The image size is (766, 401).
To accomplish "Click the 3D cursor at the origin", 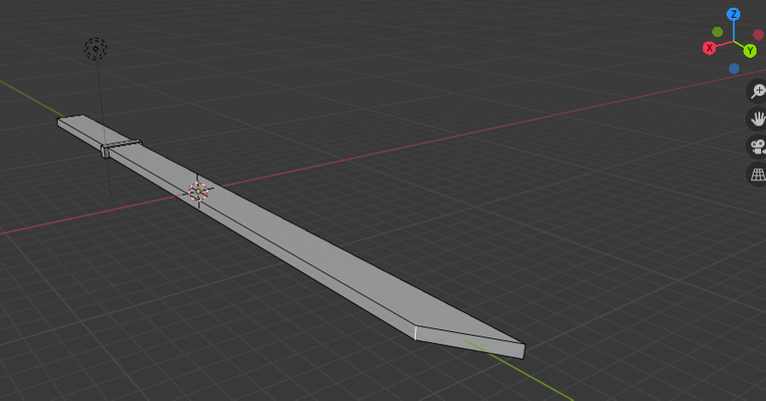I will pos(198,191).
